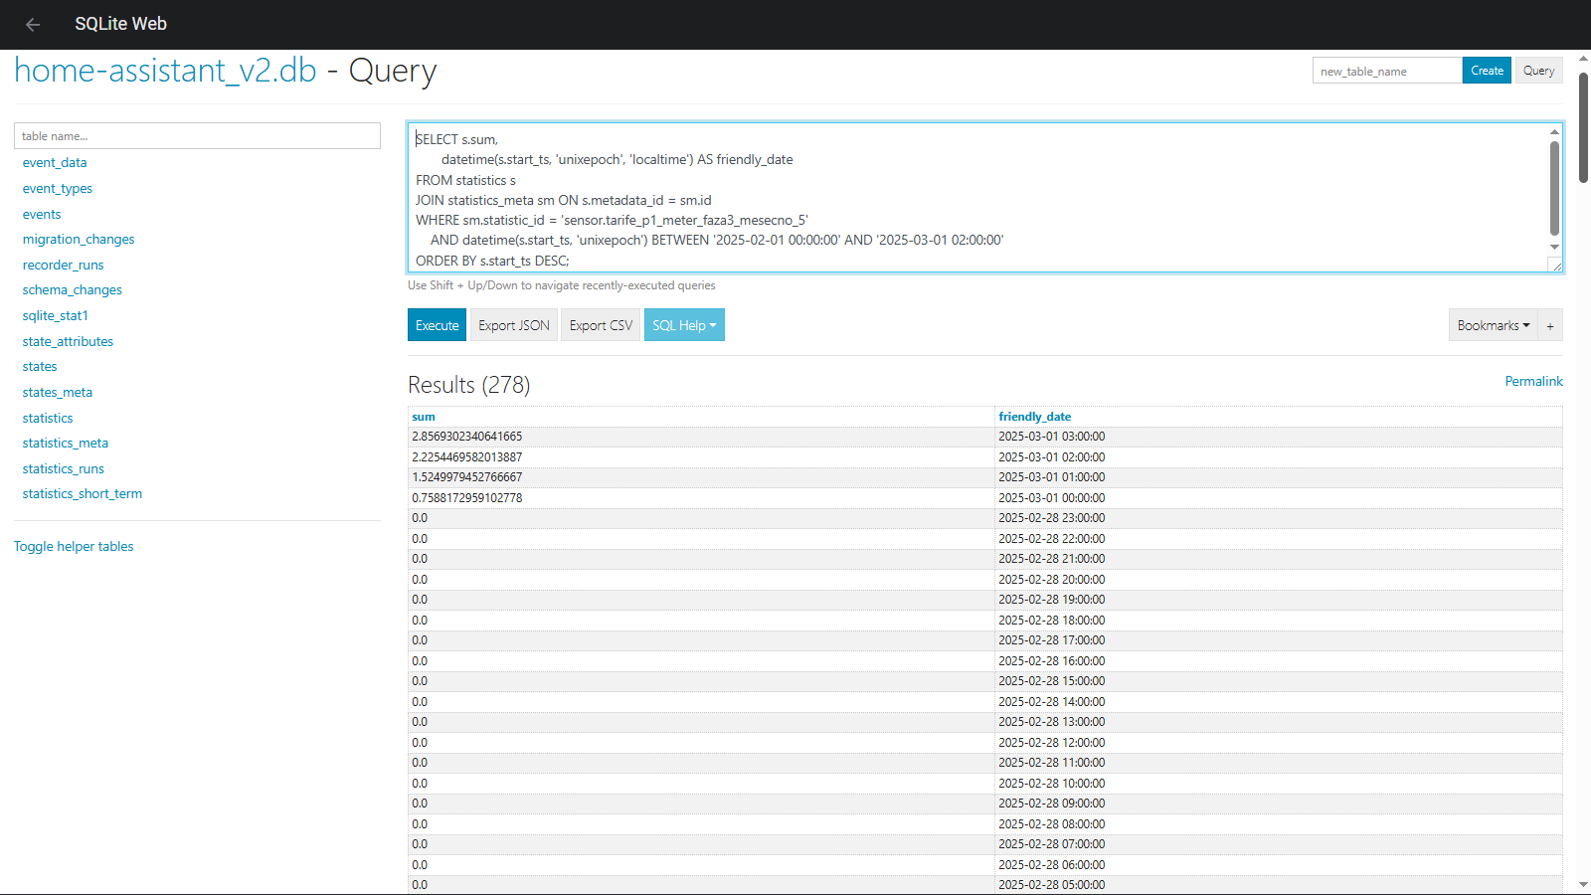Viewport: 1591px width, 895px height.
Task: Click the Query button in the top bar
Action: click(1538, 70)
